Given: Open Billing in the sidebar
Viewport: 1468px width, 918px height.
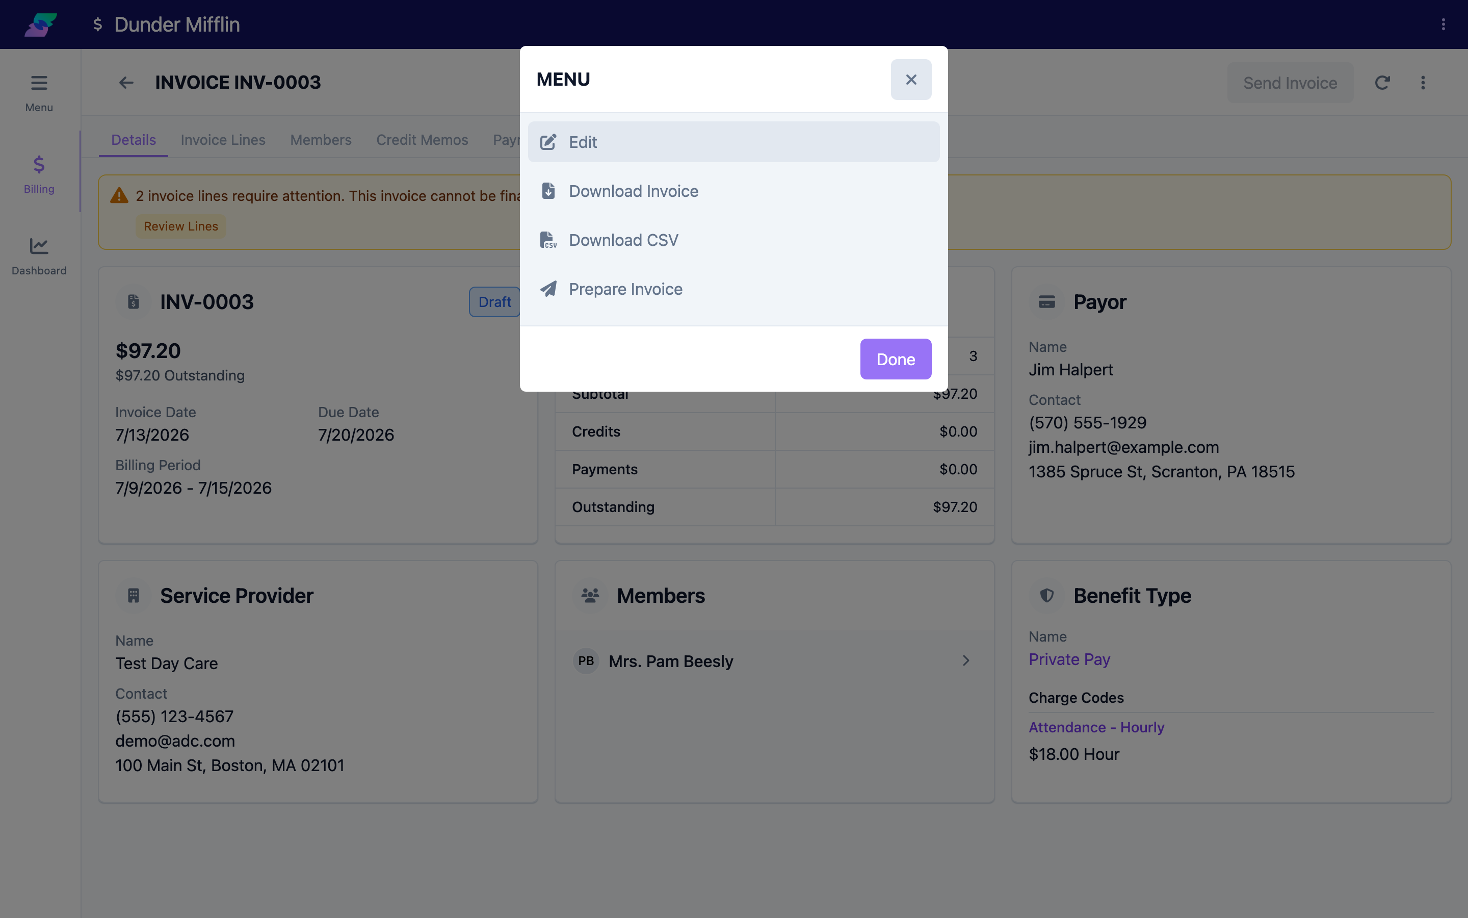Looking at the screenshot, I should pos(39,174).
